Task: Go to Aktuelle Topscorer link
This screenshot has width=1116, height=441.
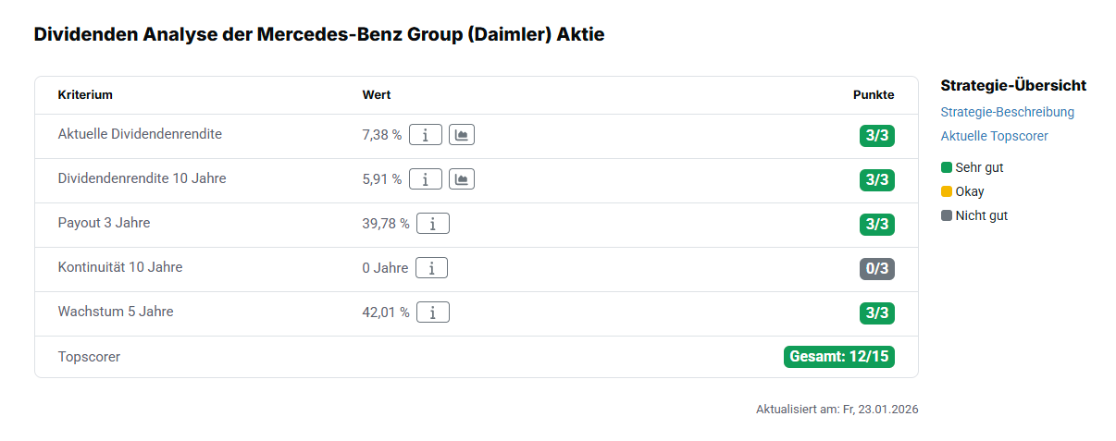Action: pos(994,136)
